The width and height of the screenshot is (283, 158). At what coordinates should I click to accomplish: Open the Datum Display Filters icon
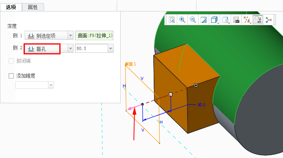click(247, 20)
